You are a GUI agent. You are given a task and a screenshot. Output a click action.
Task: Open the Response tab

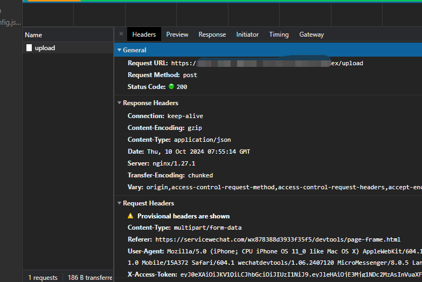(x=212, y=34)
